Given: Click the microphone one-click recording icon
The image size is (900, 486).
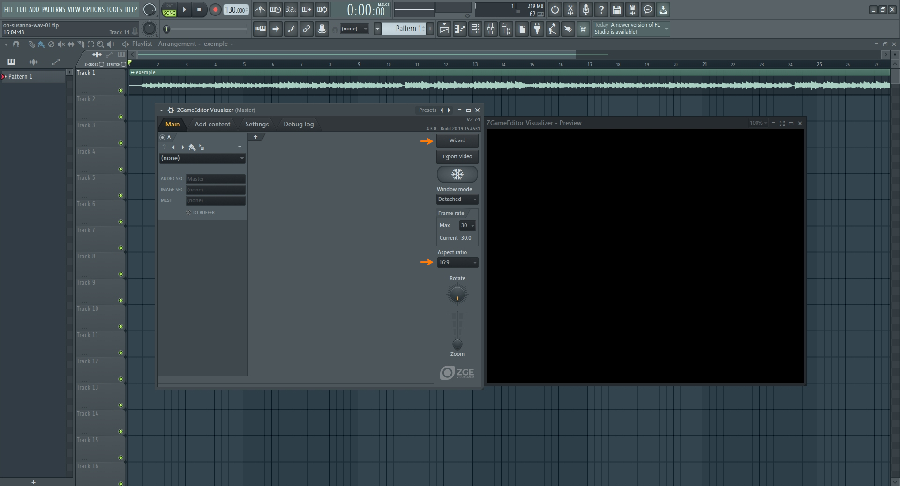Looking at the screenshot, I should (586, 9).
